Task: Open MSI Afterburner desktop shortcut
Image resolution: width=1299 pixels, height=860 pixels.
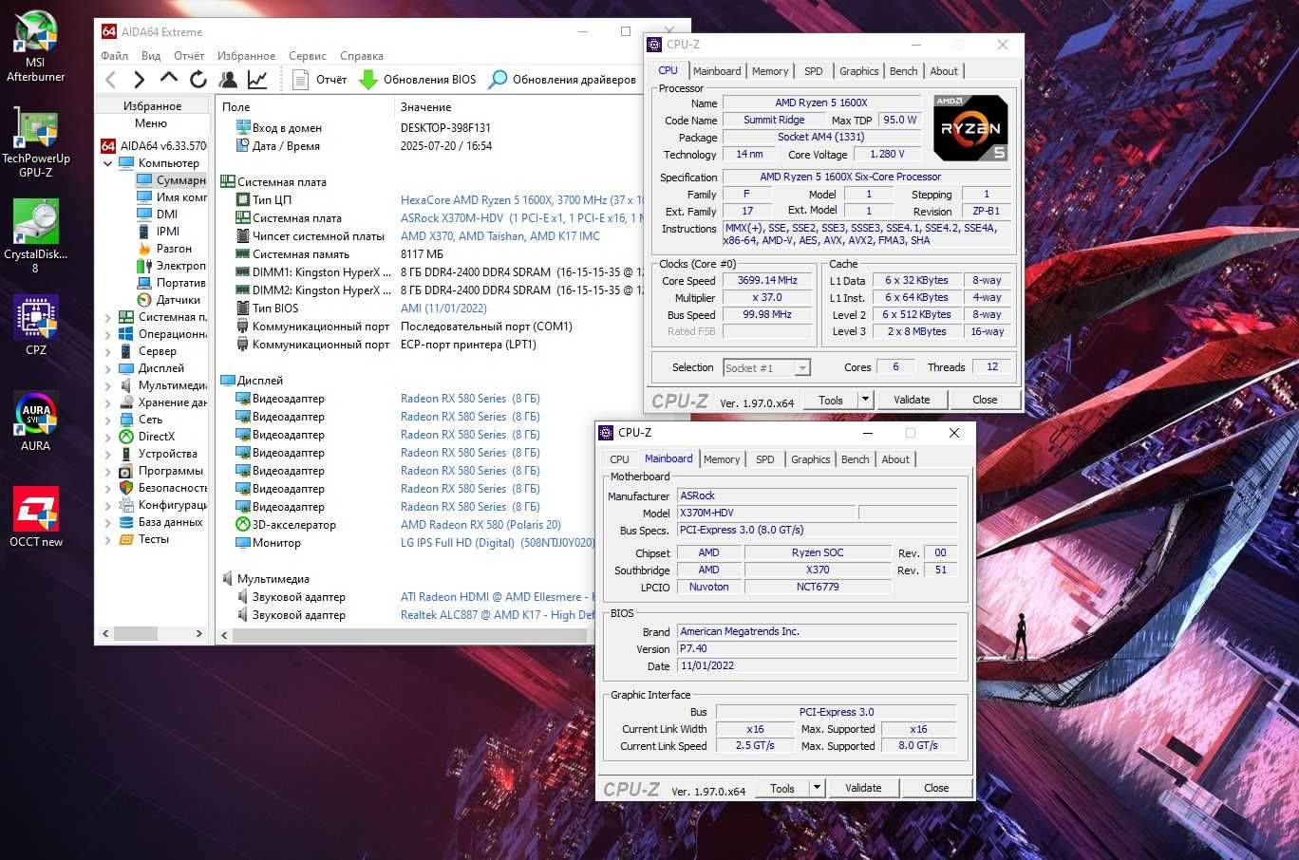Action: tap(35, 44)
